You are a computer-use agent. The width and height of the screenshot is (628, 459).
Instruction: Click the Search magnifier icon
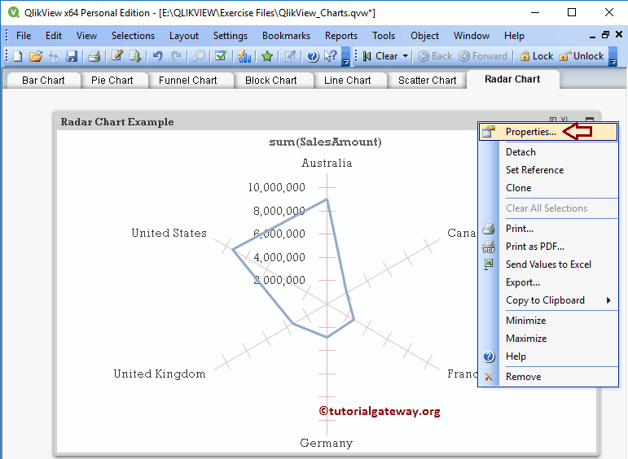(199, 56)
